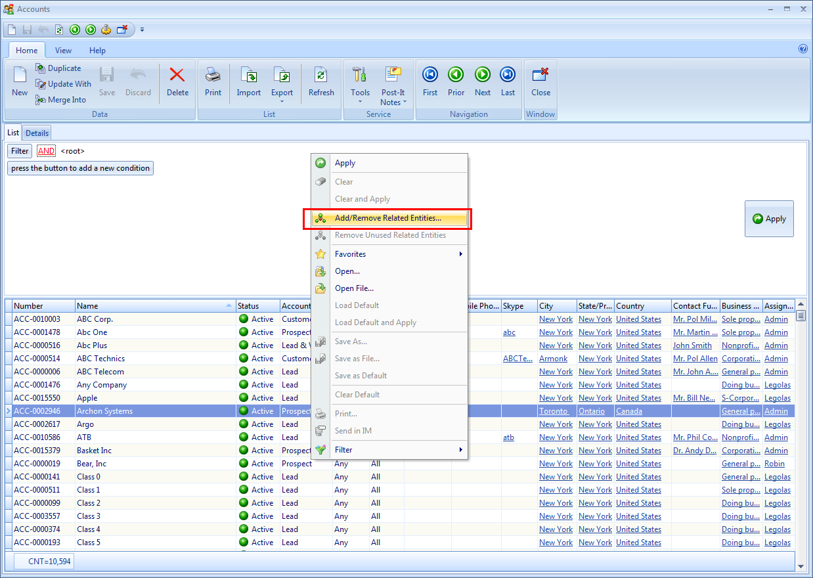Screen dimensions: 813x578
Task: Click the Country column header
Action: point(643,306)
